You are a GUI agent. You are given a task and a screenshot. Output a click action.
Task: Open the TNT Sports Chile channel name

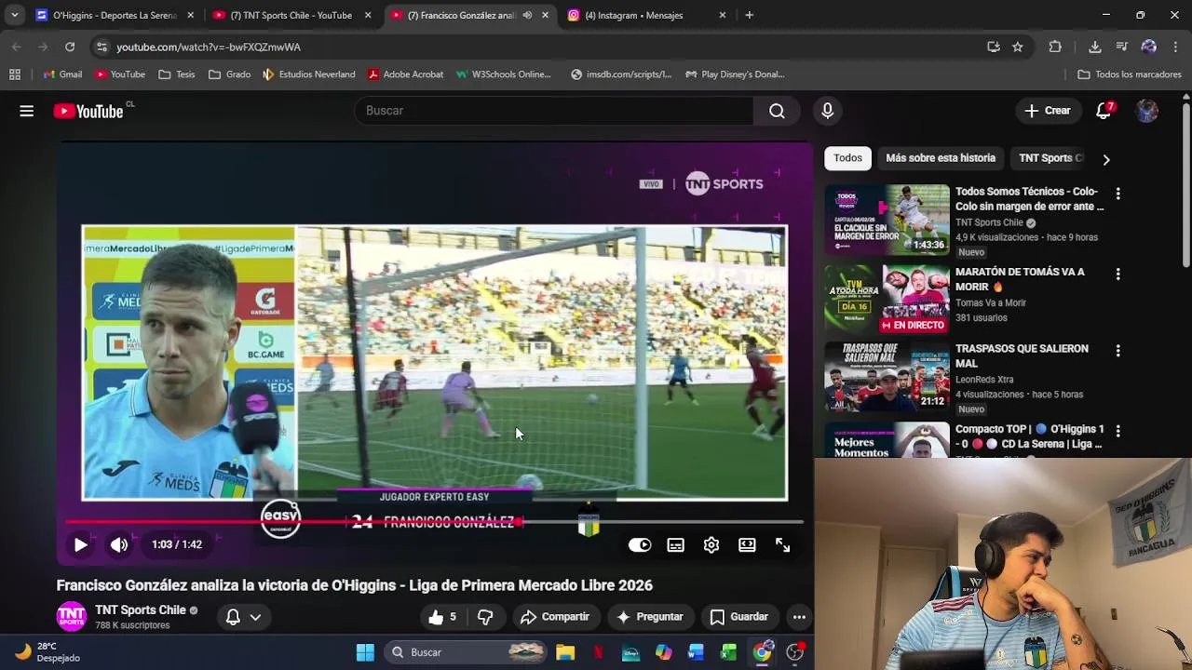pyautogui.click(x=141, y=610)
